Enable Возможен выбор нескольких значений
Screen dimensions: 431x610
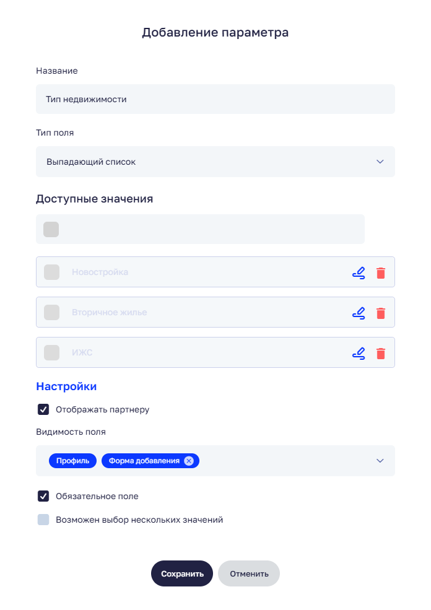tap(43, 520)
